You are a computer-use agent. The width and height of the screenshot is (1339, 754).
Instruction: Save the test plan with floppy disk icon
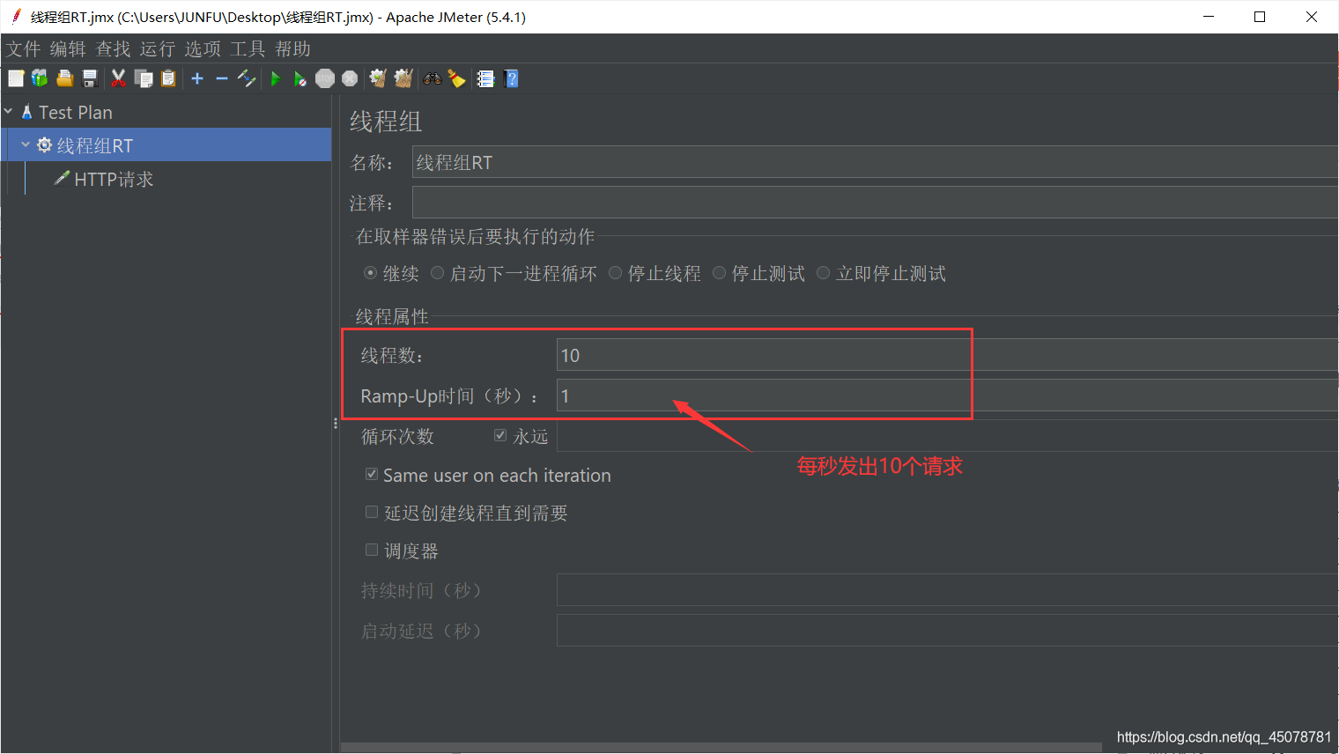point(89,78)
